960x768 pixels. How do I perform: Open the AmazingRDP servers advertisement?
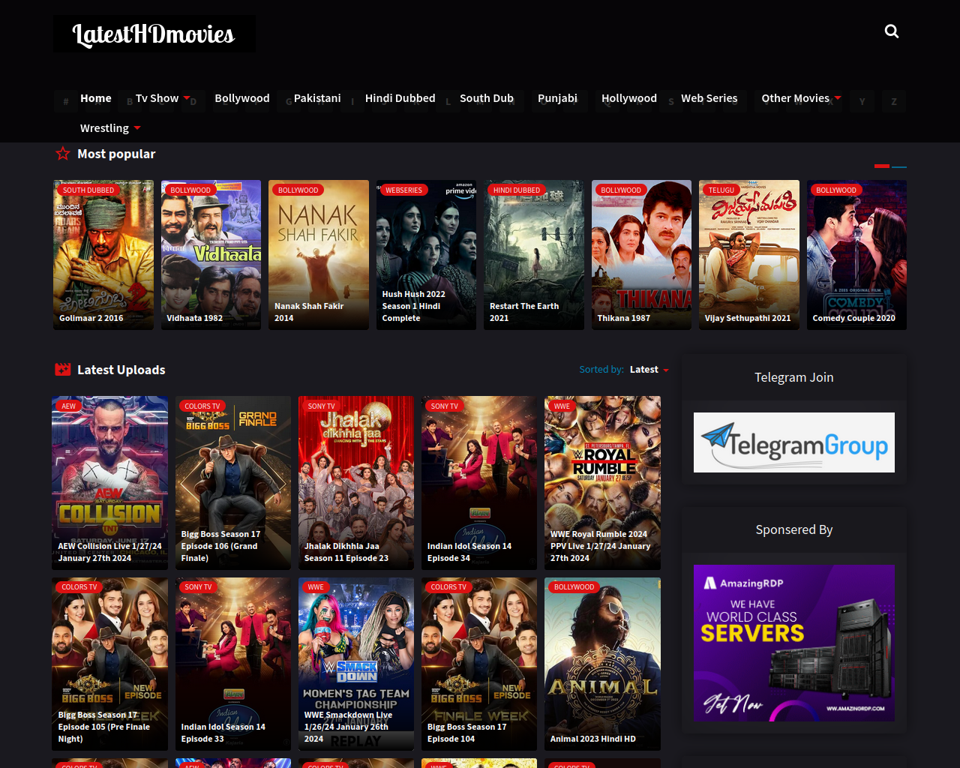794,643
